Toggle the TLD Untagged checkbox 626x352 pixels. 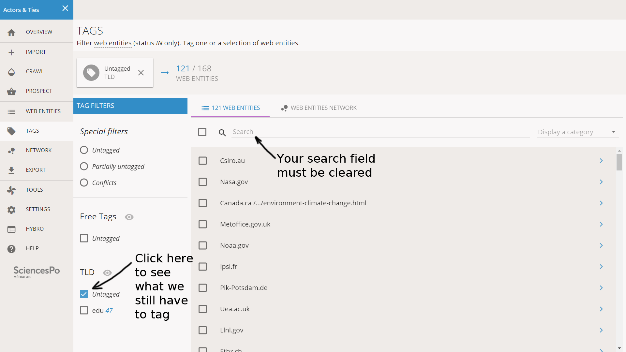(84, 294)
